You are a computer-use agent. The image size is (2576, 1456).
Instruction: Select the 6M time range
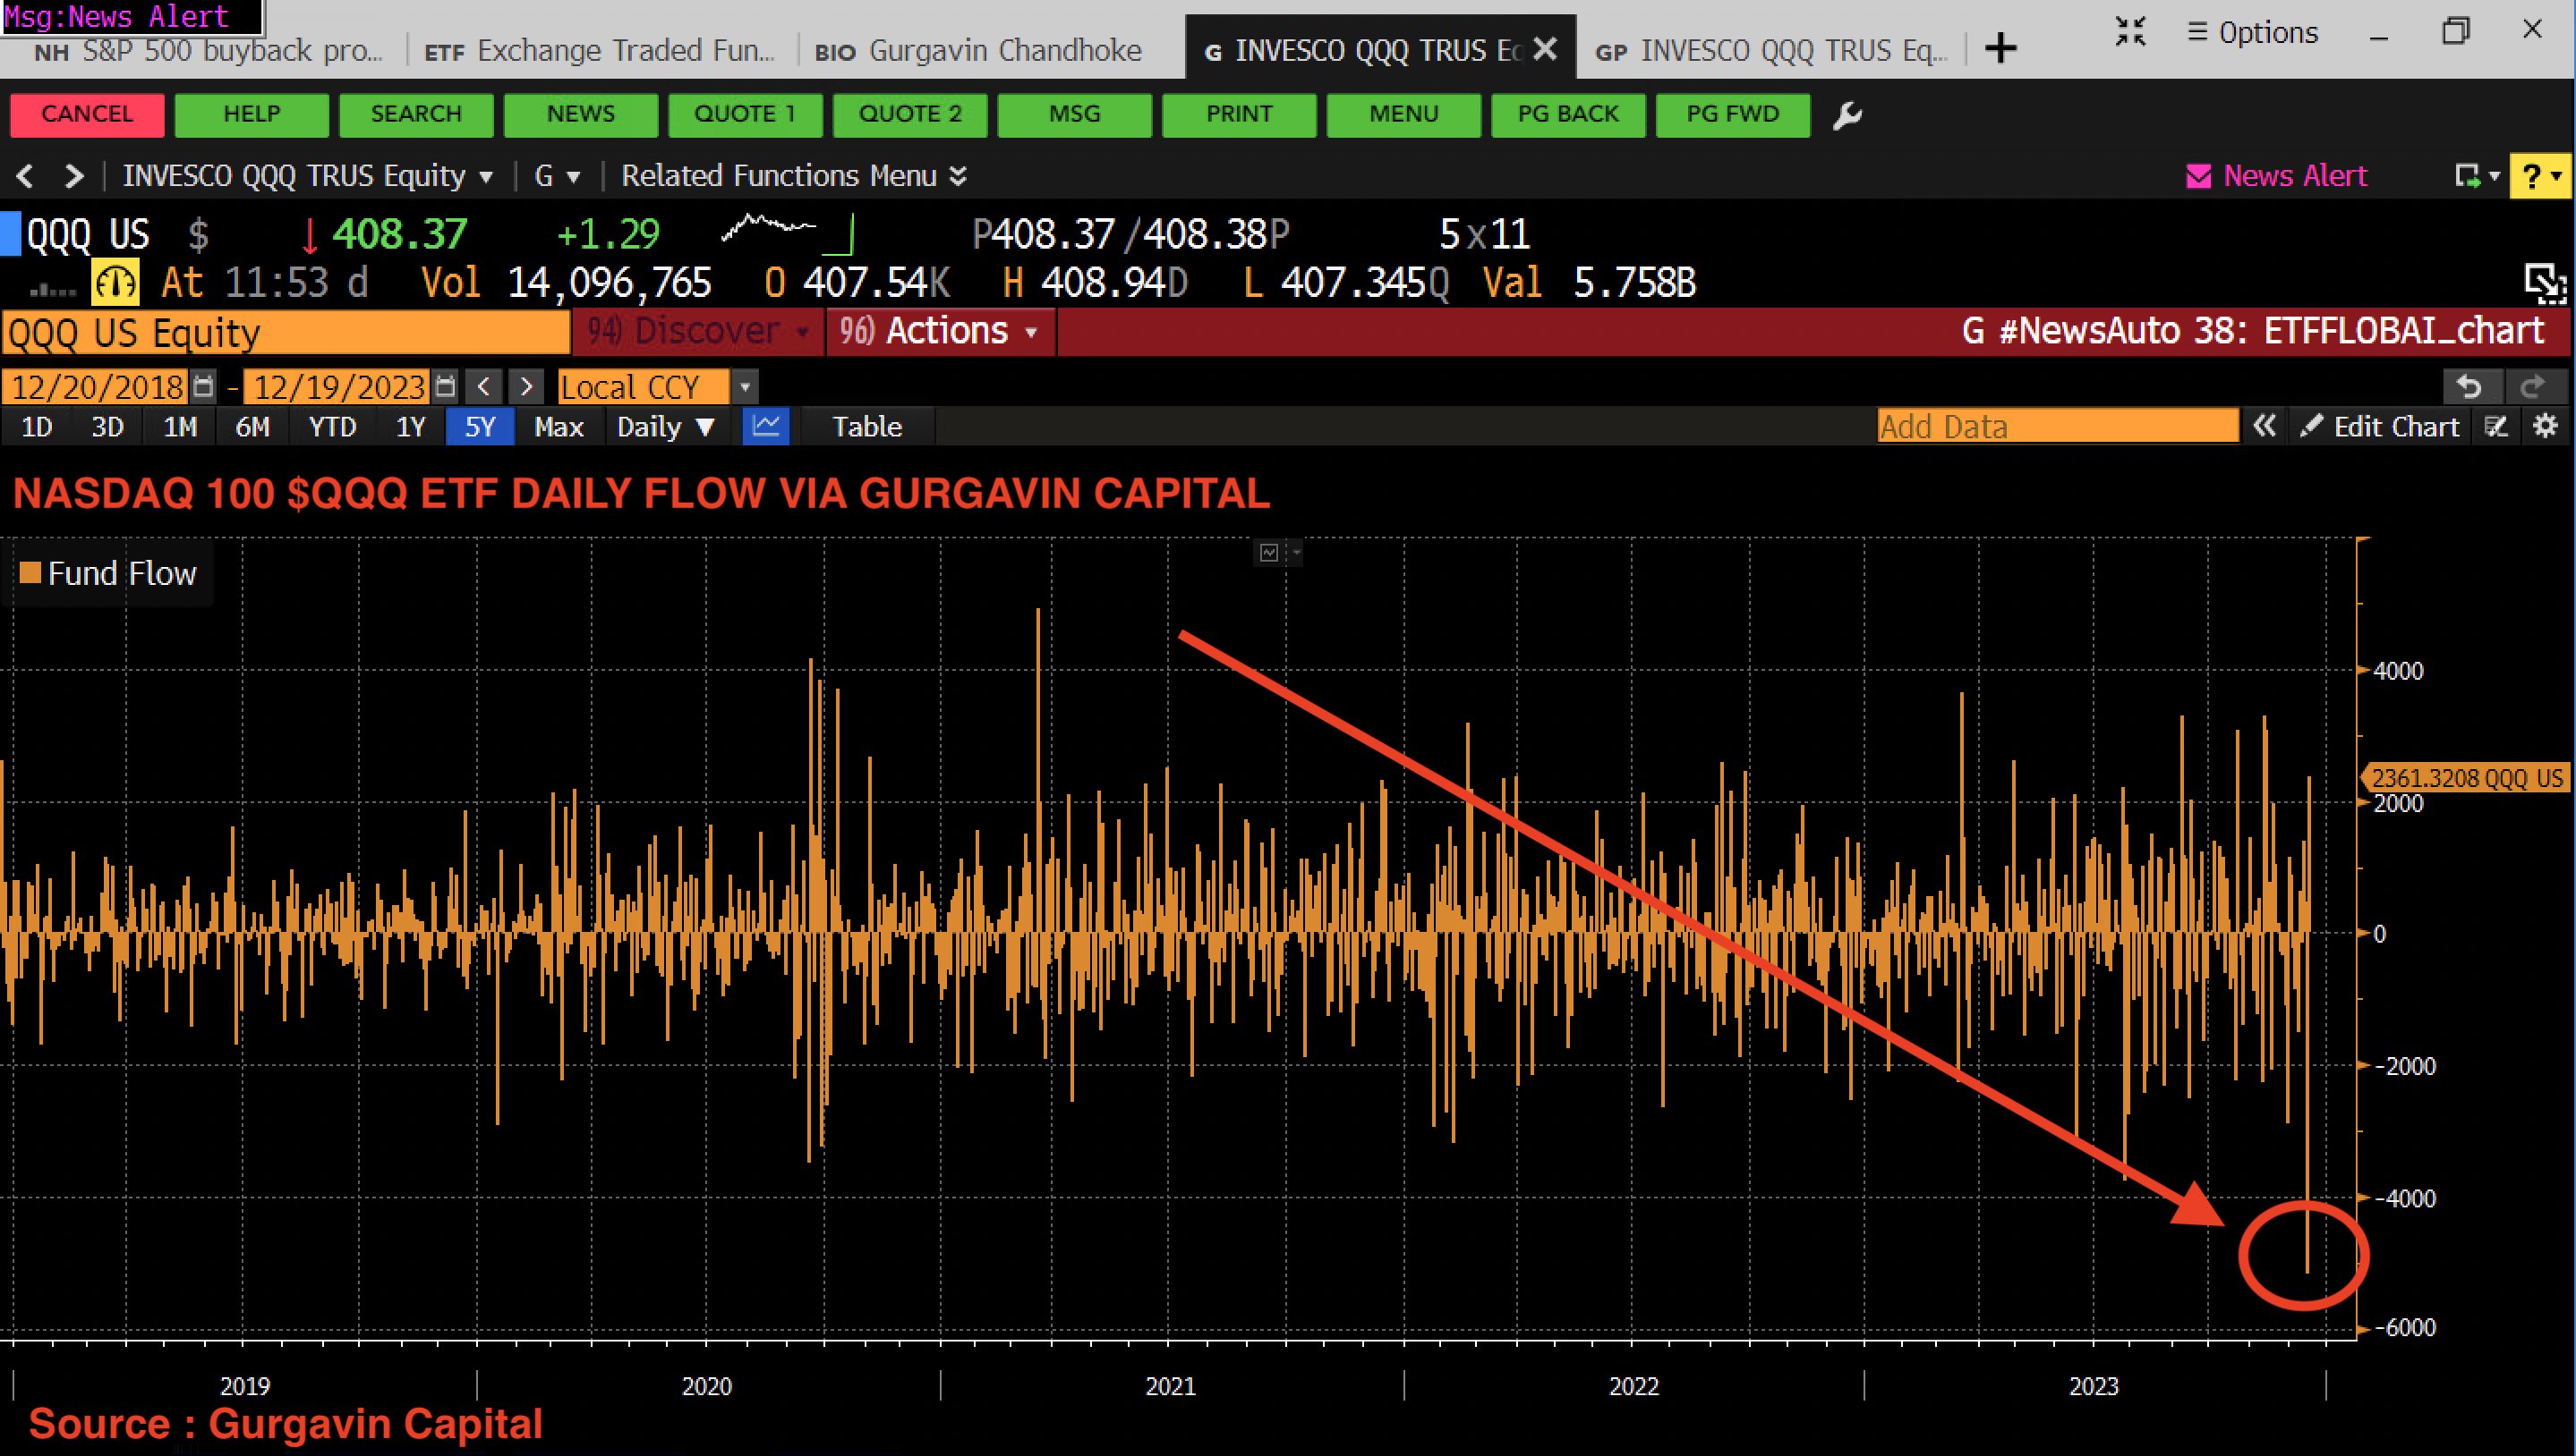[252, 427]
